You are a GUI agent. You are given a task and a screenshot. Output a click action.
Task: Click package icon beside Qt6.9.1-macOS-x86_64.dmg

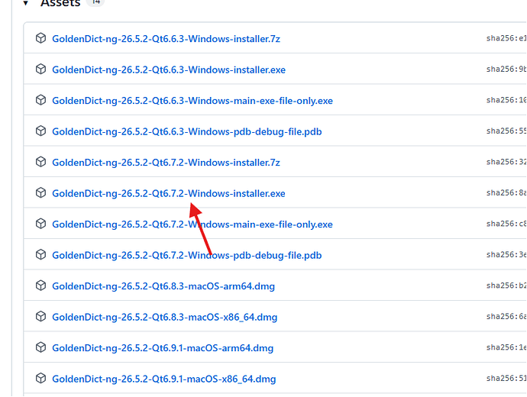(x=40, y=378)
